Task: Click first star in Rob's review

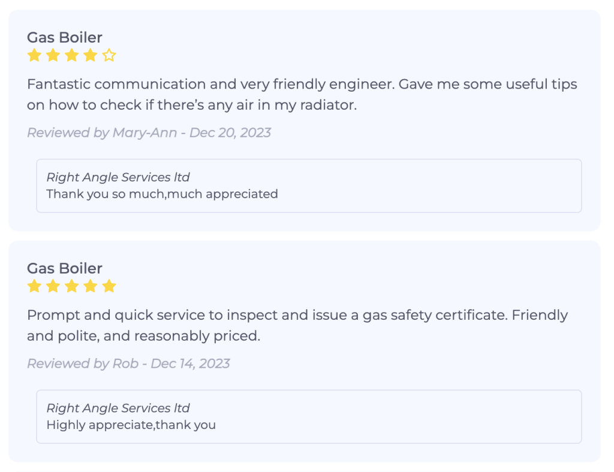Action: pos(34,286)
